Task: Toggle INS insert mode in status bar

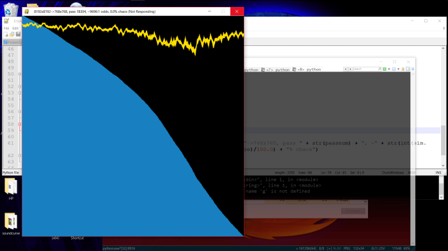Action: [x=438, y=172]
